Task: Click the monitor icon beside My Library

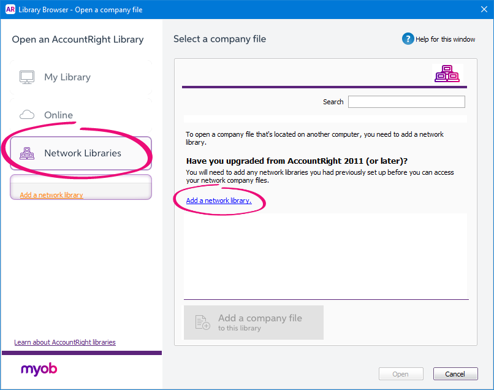Action: 26,77
